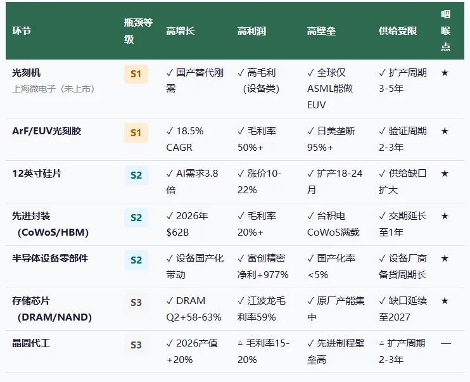
Task: Click the S1 badge for ArF/EUV光刻胶
Action: pyautogui.click(x=136, y=132)
